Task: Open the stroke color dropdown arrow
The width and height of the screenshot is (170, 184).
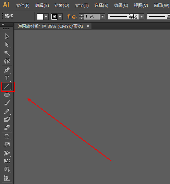Action: (60, 17)
